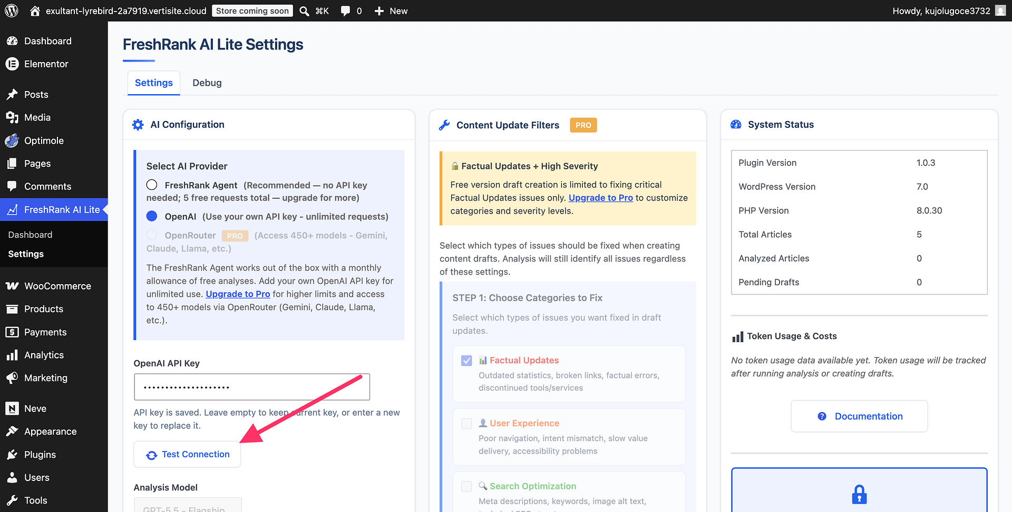Open the FreshRank Dashboard submenu item

pyautogui.click(x=30, y=235)
